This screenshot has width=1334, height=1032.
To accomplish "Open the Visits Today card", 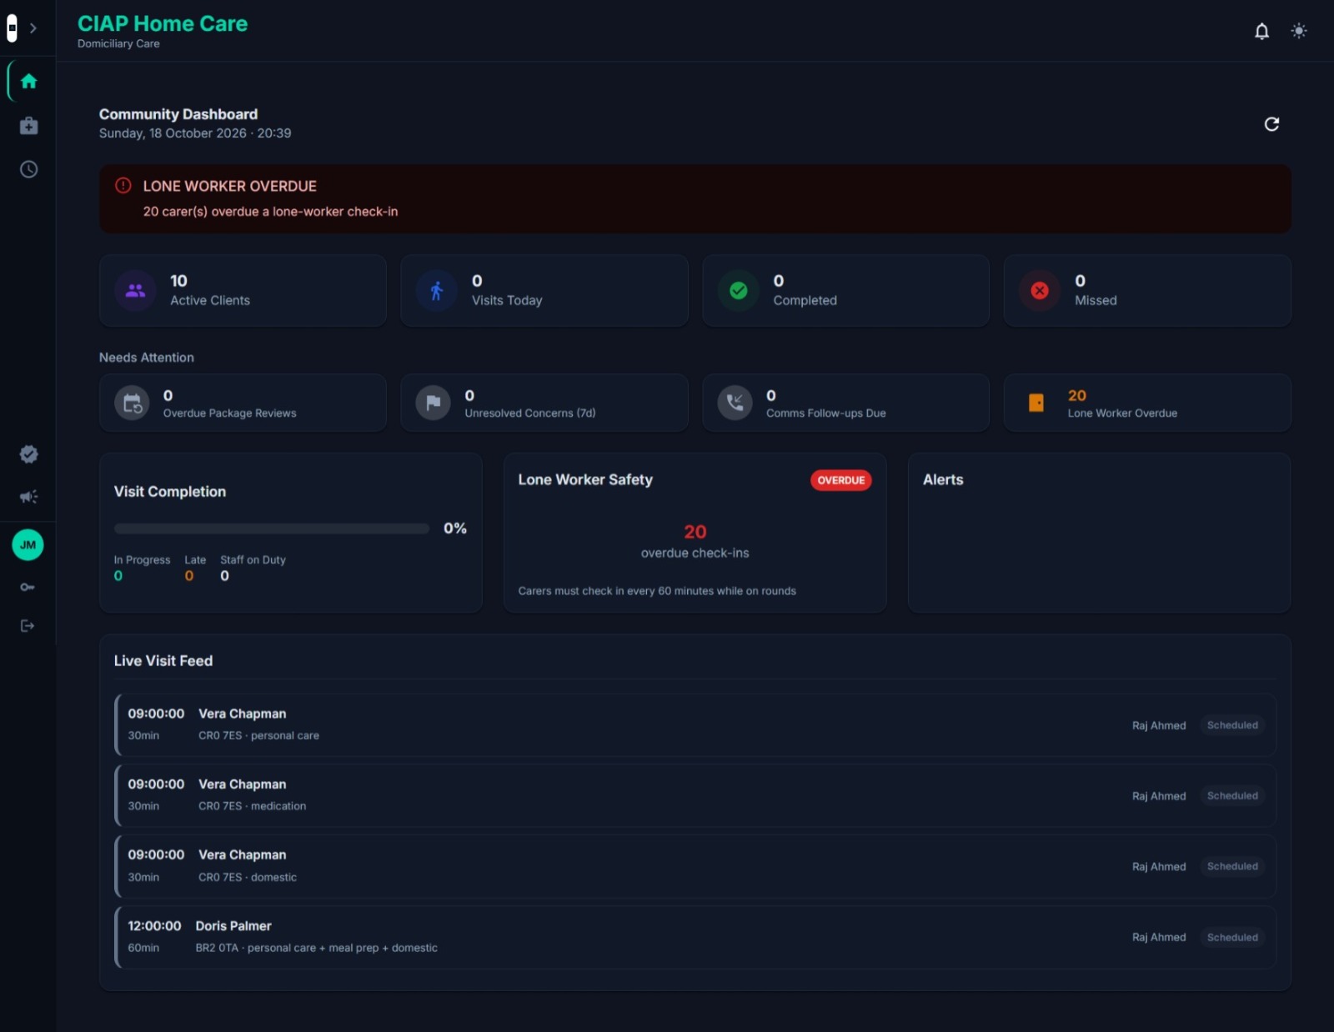I will (x=544, y=291).
